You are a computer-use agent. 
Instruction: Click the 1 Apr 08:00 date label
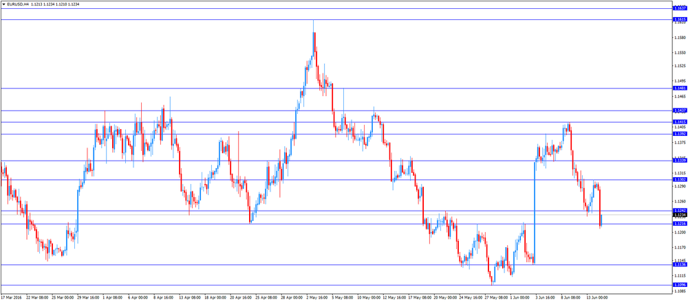click(x=112, y=297)
